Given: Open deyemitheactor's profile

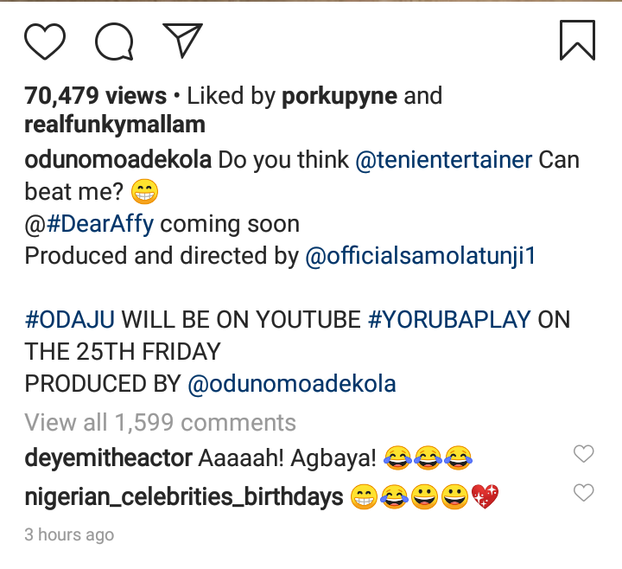Looking at the screenshot, I should (107, 456).
